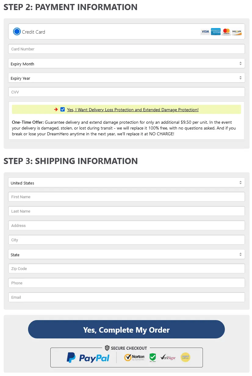The height and width of the screenshot is (376, 252).
Task: Click the Discover card icon
Action: [237, 31]
